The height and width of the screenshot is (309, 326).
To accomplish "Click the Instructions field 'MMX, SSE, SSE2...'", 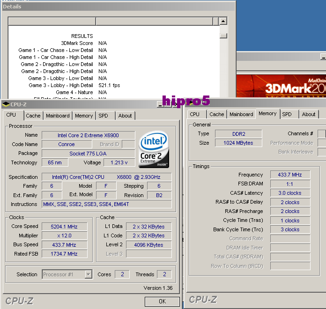I will click(106, 204).
